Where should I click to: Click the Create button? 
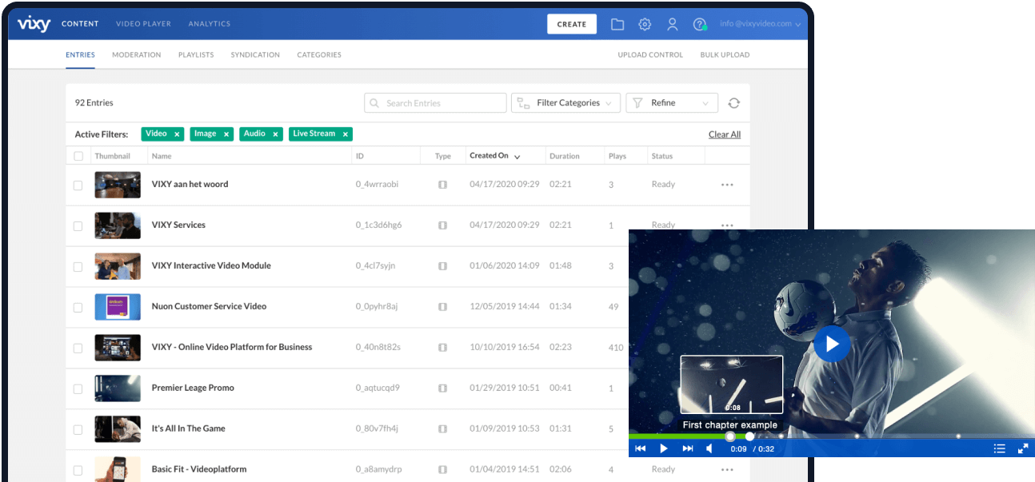click(572, 24)
